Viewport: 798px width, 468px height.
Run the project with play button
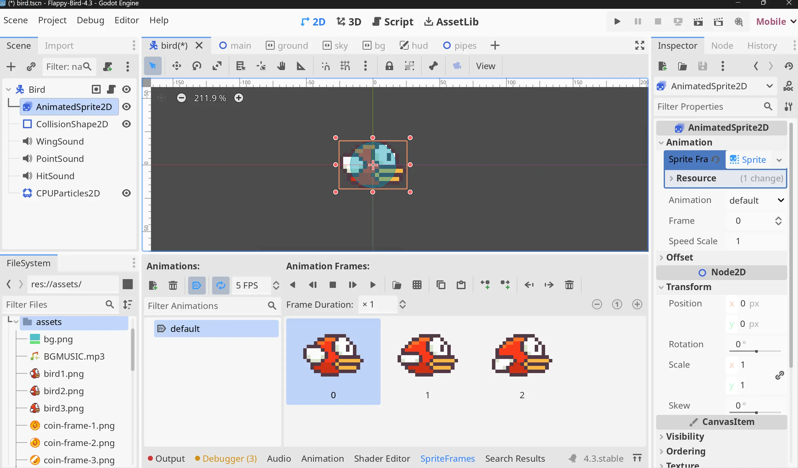click(617, 21)
